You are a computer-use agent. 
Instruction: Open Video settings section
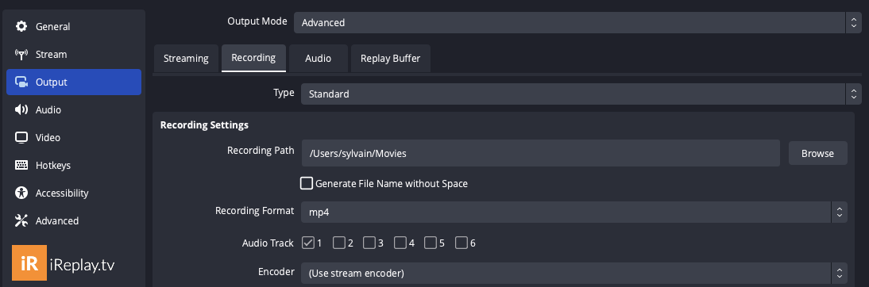click(74, 137)
